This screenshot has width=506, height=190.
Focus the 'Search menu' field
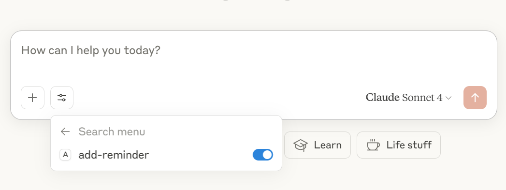(x=174, y=132)
